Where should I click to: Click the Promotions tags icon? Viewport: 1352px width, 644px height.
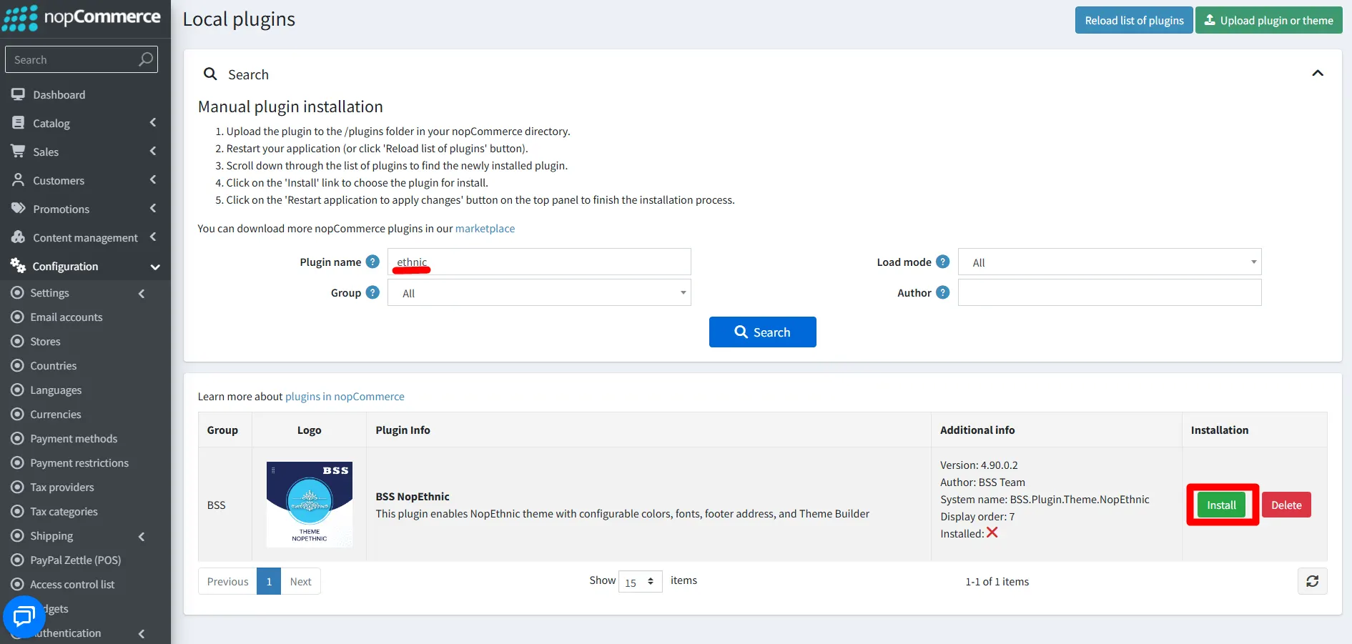tap(18, 209)
